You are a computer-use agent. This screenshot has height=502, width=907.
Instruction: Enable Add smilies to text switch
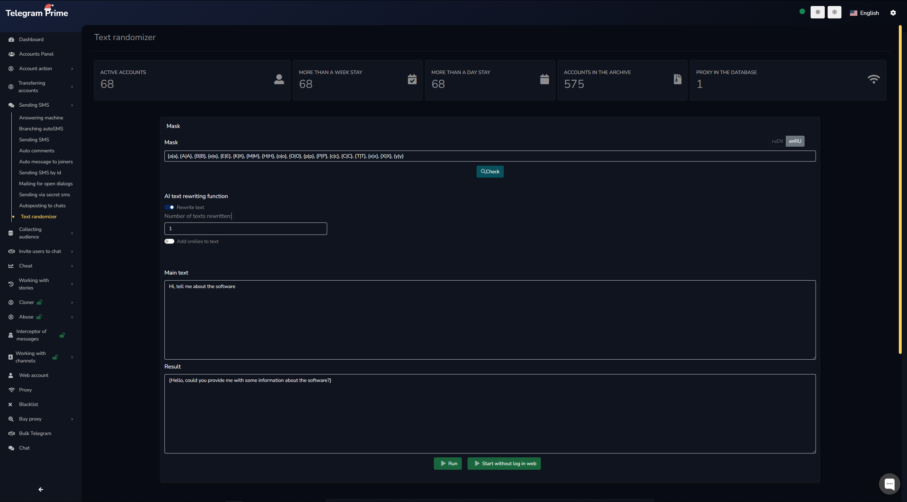tap(169, 241)
